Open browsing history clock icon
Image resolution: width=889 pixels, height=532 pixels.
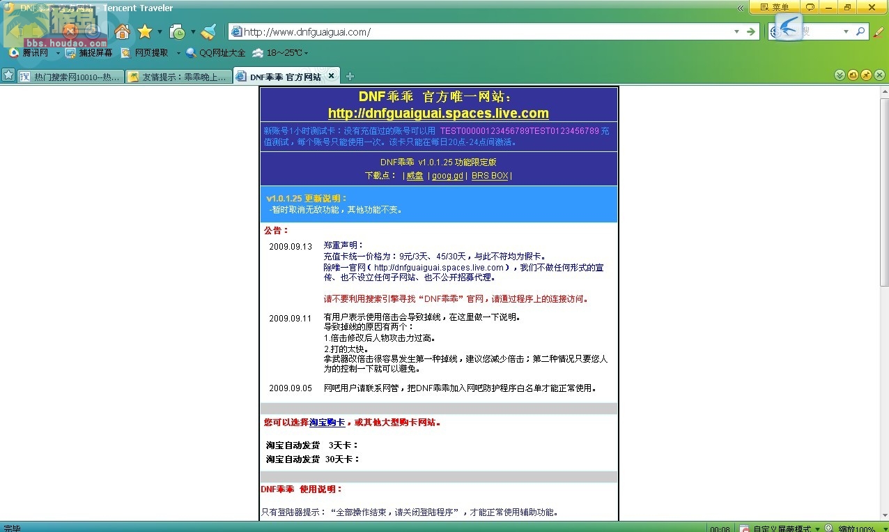tap(178, 31)
